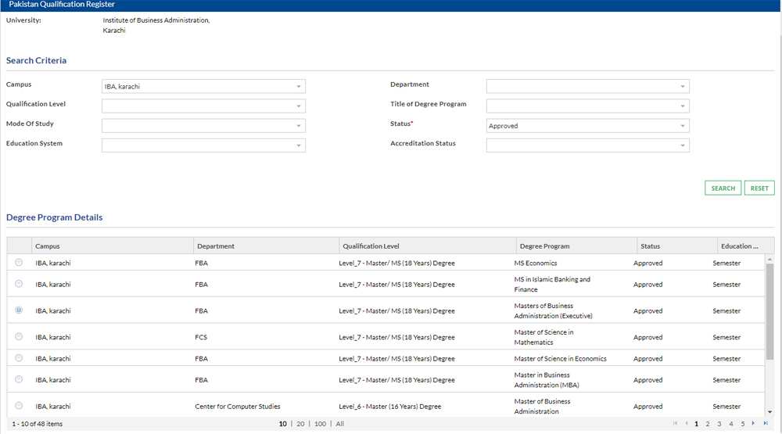This screenshot has height=434, width=782.
Task: Click 'Degree Program Details' heading
Action: point(55,217)
